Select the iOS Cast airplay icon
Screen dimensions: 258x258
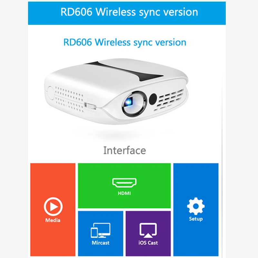(148, 230)
